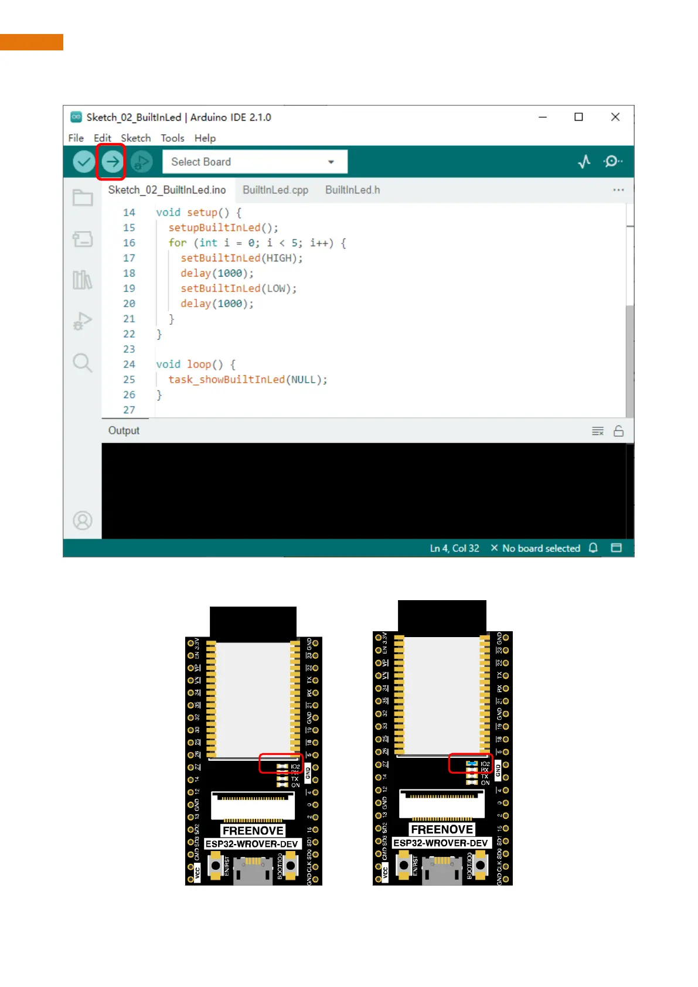The width and height of the screenshot is (698, 987).
Task: Click the Ln 4, Col 32 cursor position
Action: [x=454, y=548]
